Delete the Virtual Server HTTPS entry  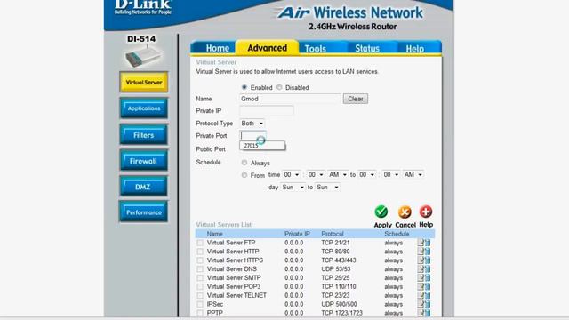(428, 260)
